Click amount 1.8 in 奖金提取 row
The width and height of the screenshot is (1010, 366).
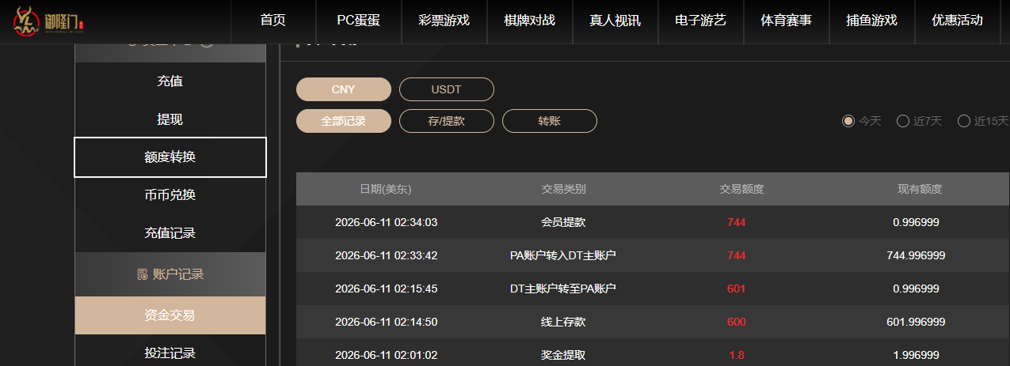pyautogui.click(x=736, y=355)
